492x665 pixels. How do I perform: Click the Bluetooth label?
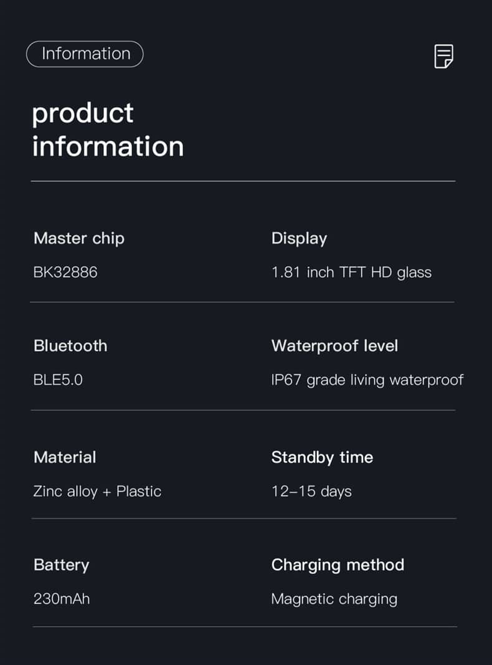coord(70,346)
